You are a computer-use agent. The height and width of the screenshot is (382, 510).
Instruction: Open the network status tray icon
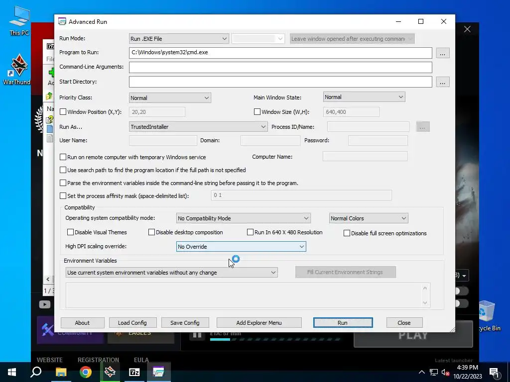click(x=434, y=372)
